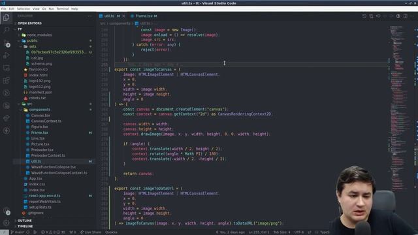
Task: Click the open changes icon in the editor toolbar
Action: tap(371, 16)
